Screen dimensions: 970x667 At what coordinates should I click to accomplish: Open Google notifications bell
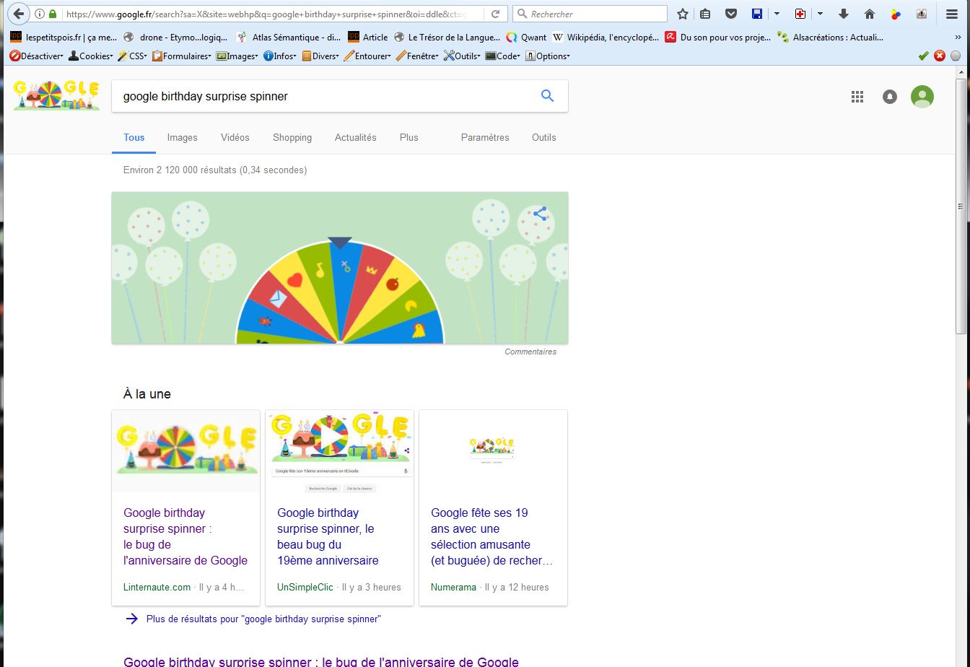pos(889,97)
